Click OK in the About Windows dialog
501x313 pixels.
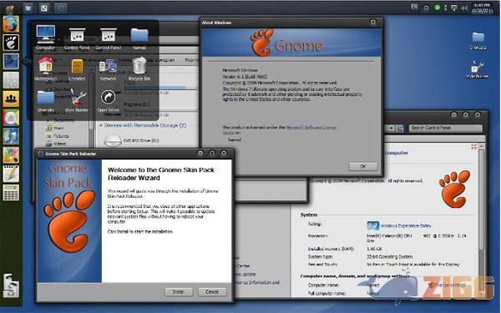pos(363,166)
